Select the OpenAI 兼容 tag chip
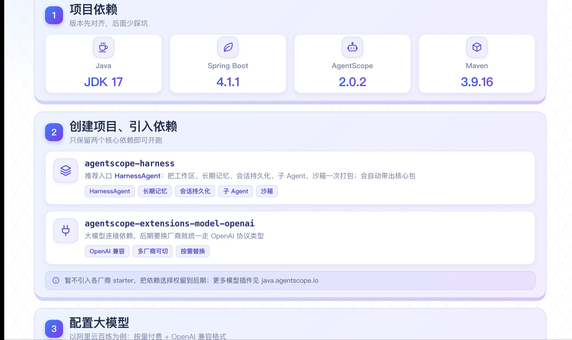The image size is (572, 340). 107,251
